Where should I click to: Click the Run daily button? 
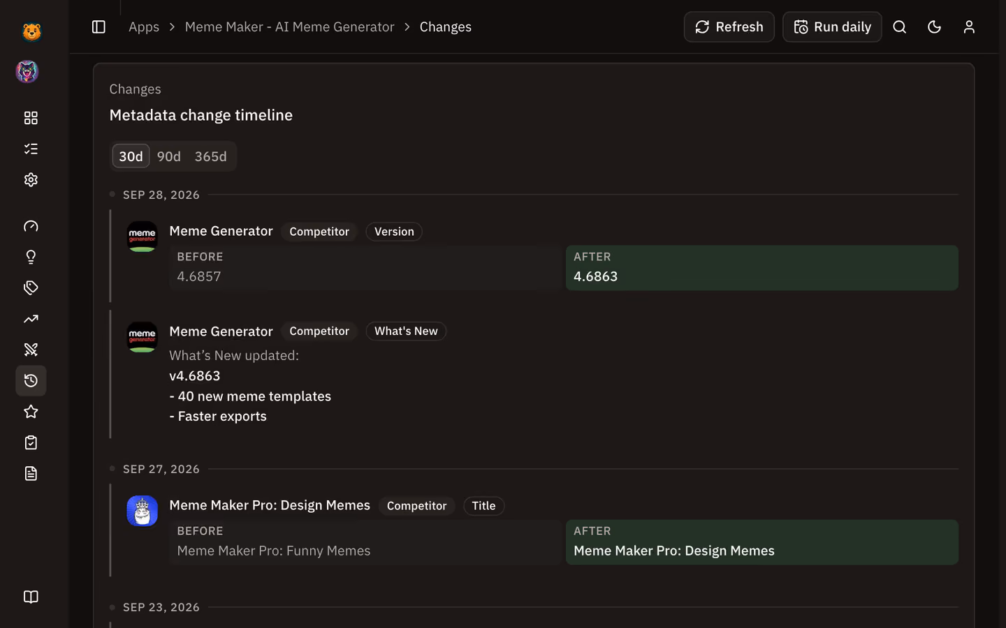[x=832, y=27]
